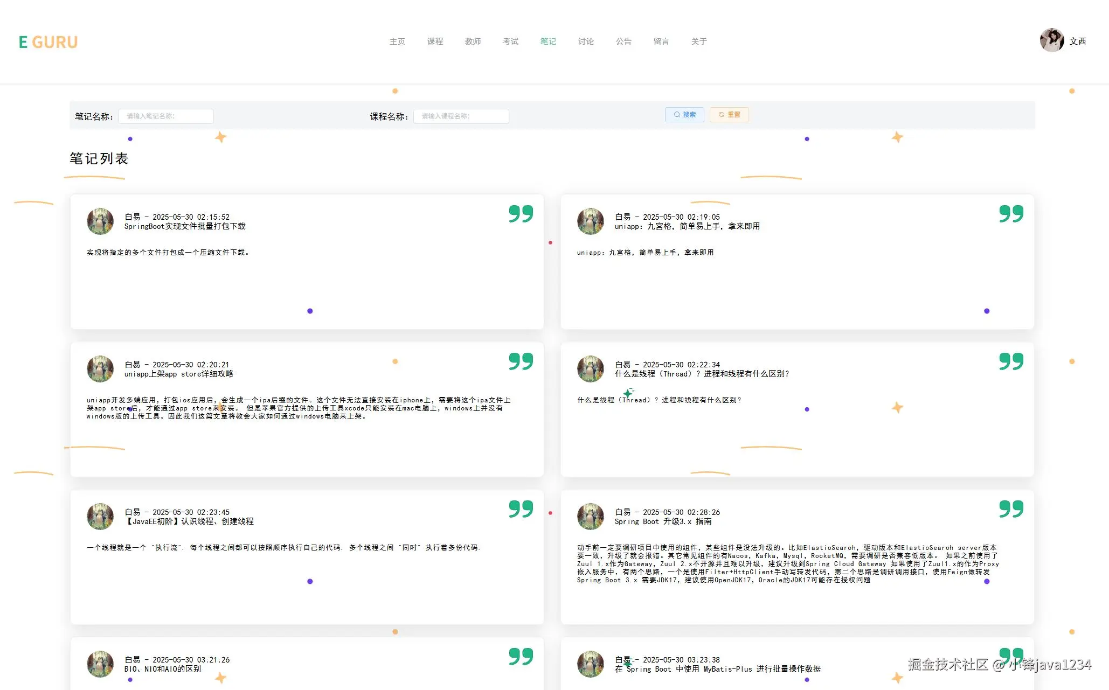The image size is (1109, 690).
Task: Switch to the 课程 nav tab
Action: [x=435, y=41]
